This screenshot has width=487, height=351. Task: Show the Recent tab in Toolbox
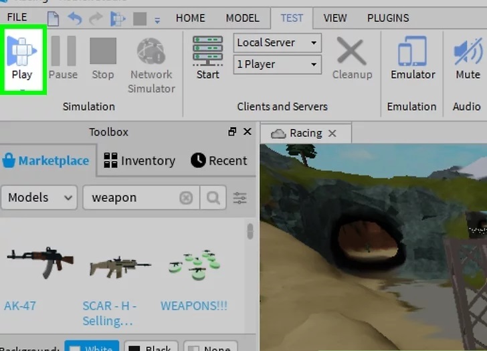(x=219, y=160)
